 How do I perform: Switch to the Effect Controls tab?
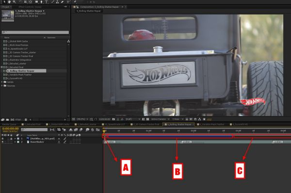30,7
